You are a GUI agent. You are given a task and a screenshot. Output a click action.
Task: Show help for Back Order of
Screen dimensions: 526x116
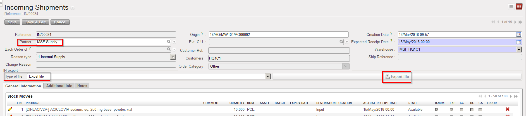point(30,48)
